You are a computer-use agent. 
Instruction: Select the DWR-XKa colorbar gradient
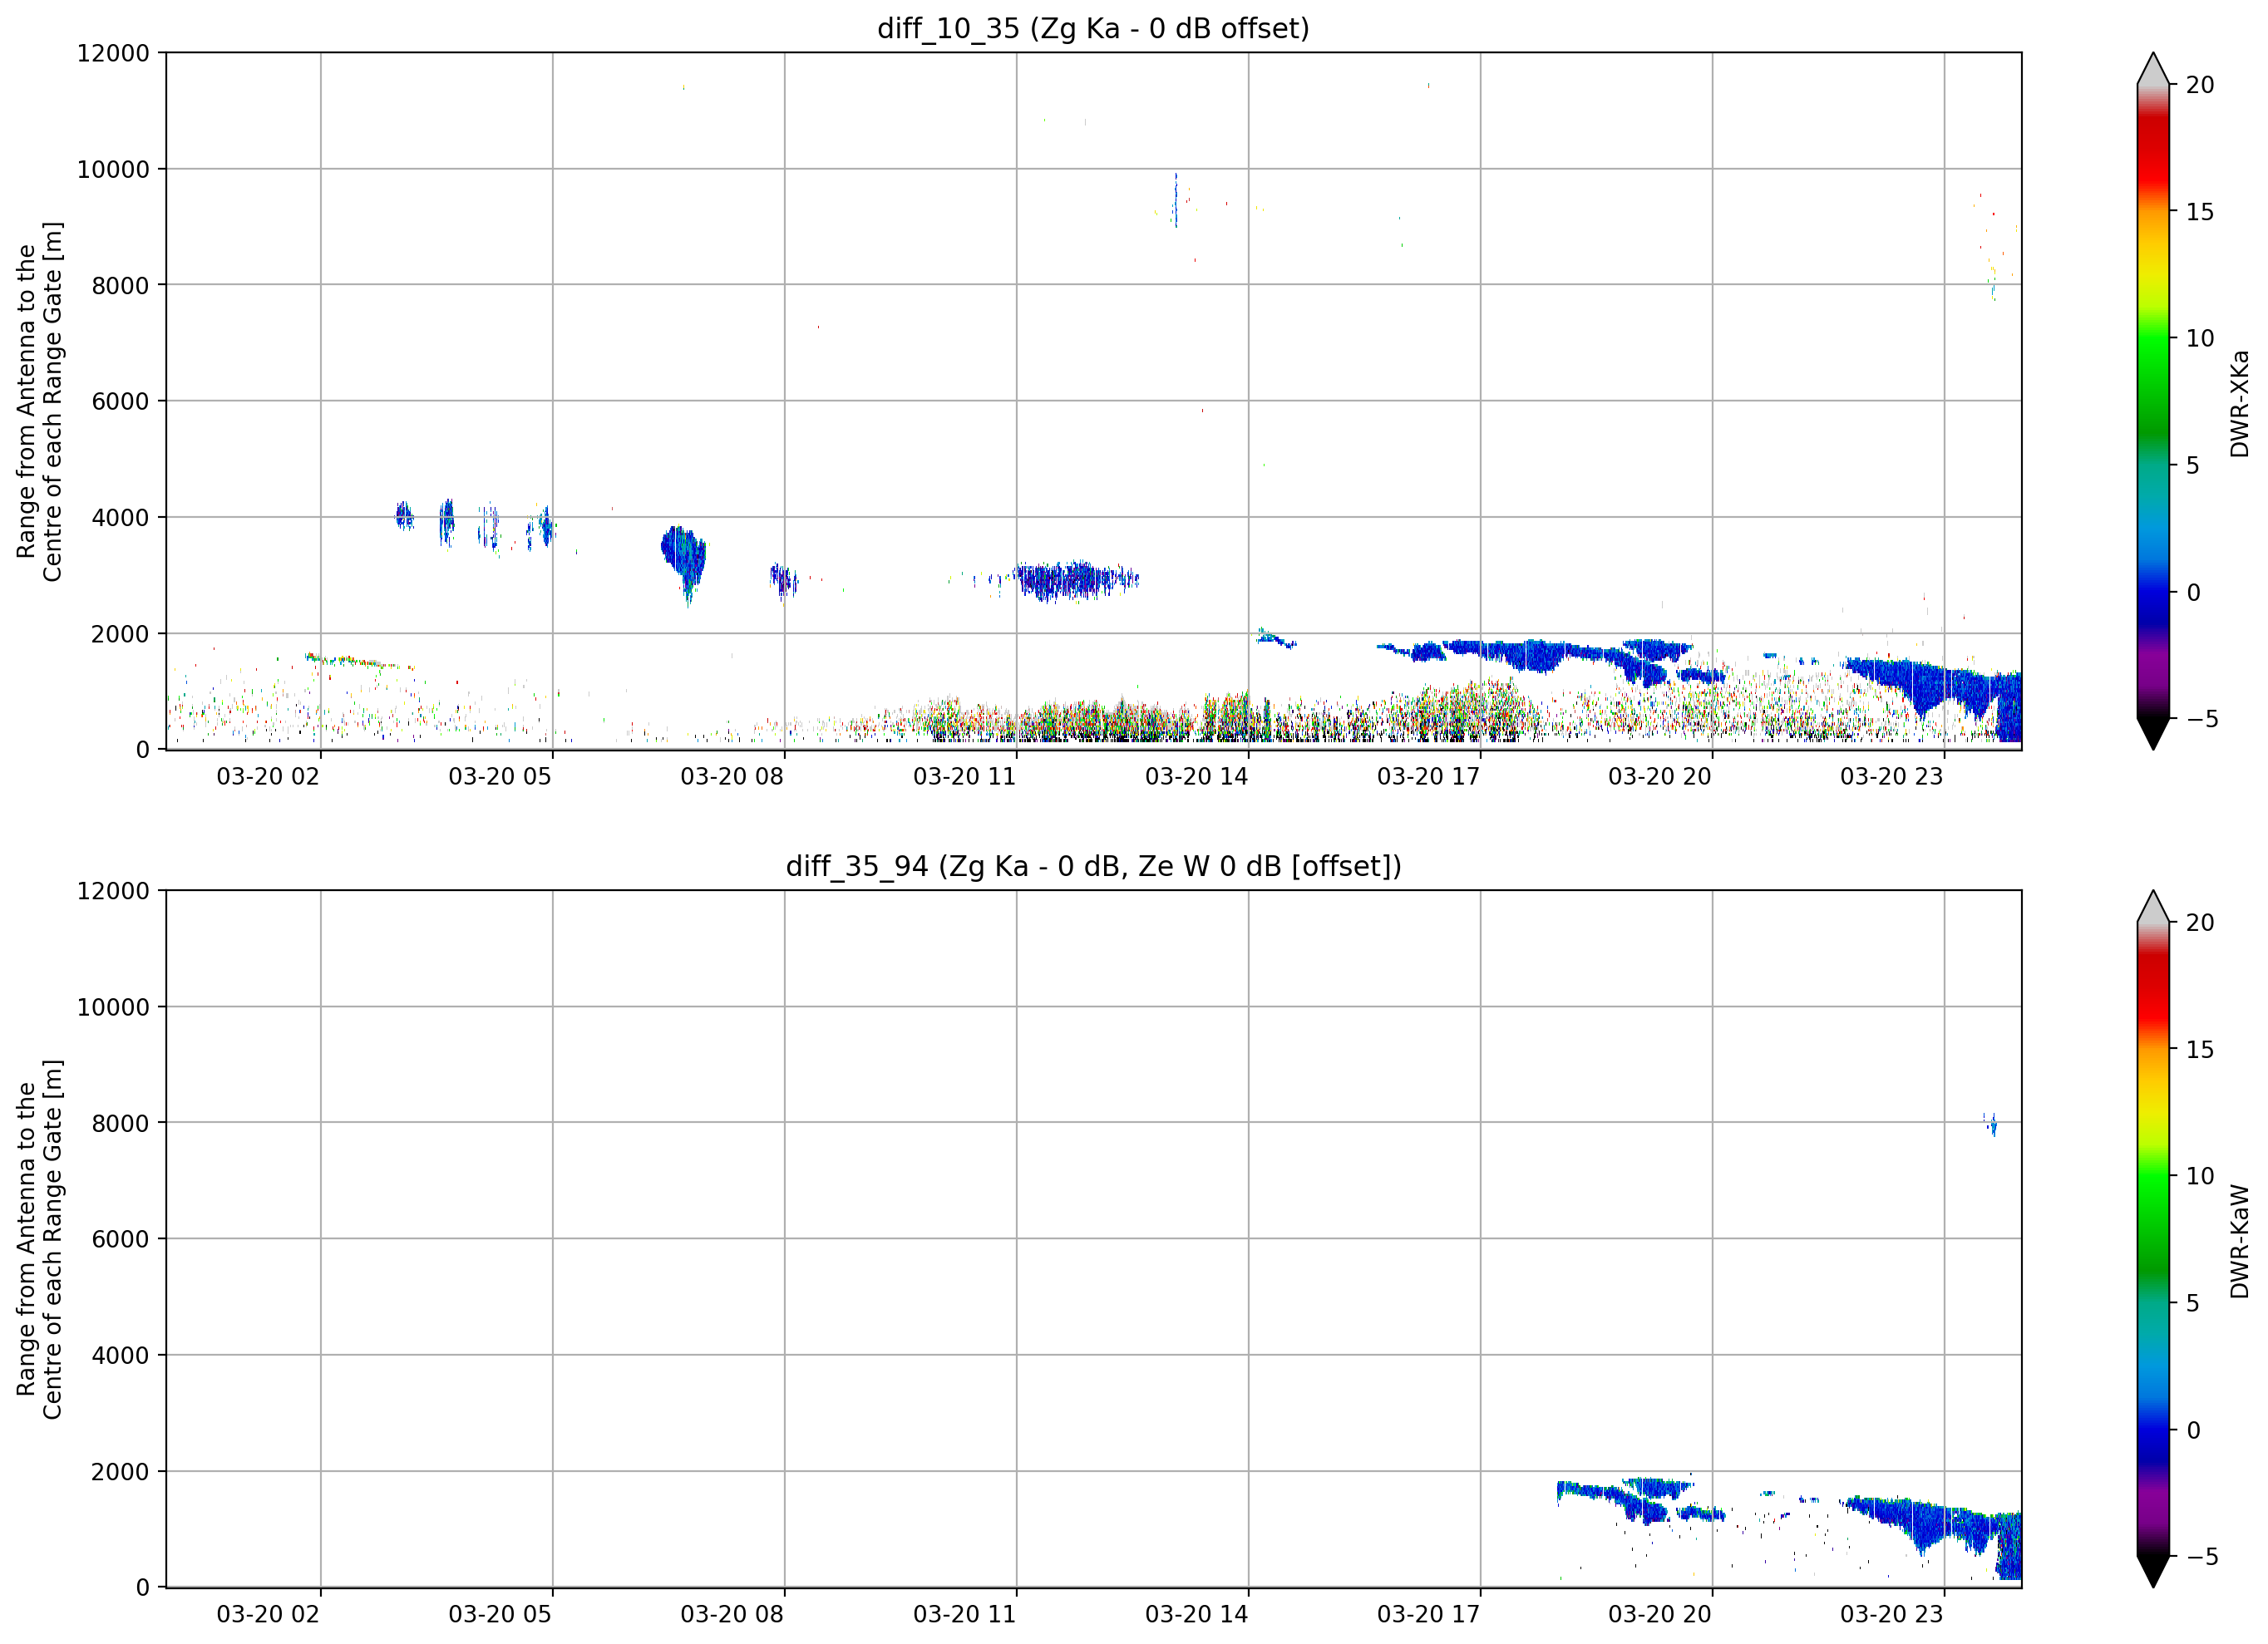point(2153,401)
